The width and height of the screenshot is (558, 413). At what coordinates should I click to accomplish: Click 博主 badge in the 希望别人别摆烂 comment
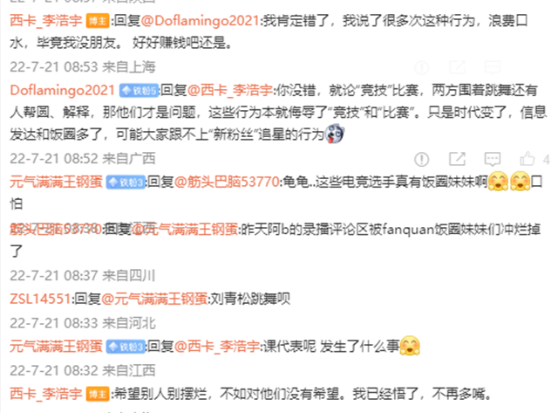tap(98, 395)
